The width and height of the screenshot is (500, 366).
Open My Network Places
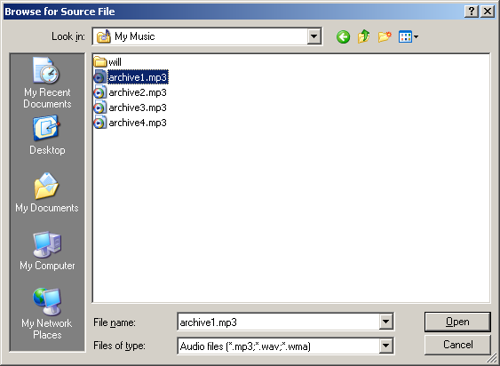click(47, 314)
